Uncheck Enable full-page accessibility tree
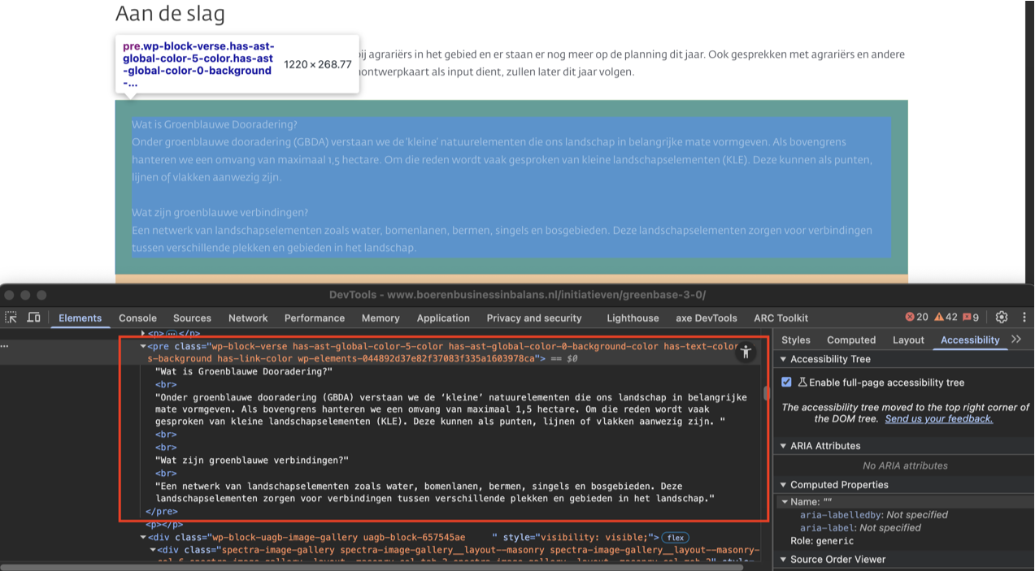 [x=786, y=383]
